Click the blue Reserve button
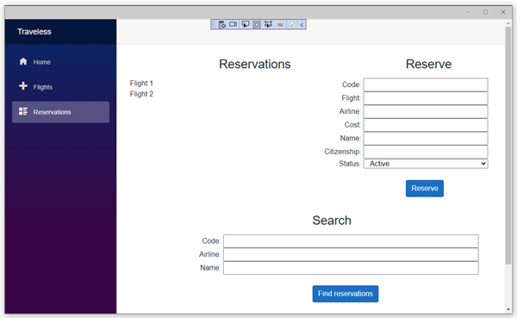This screenshot has width=517, height=318. [425, 189]
